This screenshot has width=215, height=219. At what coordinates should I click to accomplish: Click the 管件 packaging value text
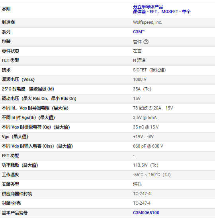coord(137,42)
